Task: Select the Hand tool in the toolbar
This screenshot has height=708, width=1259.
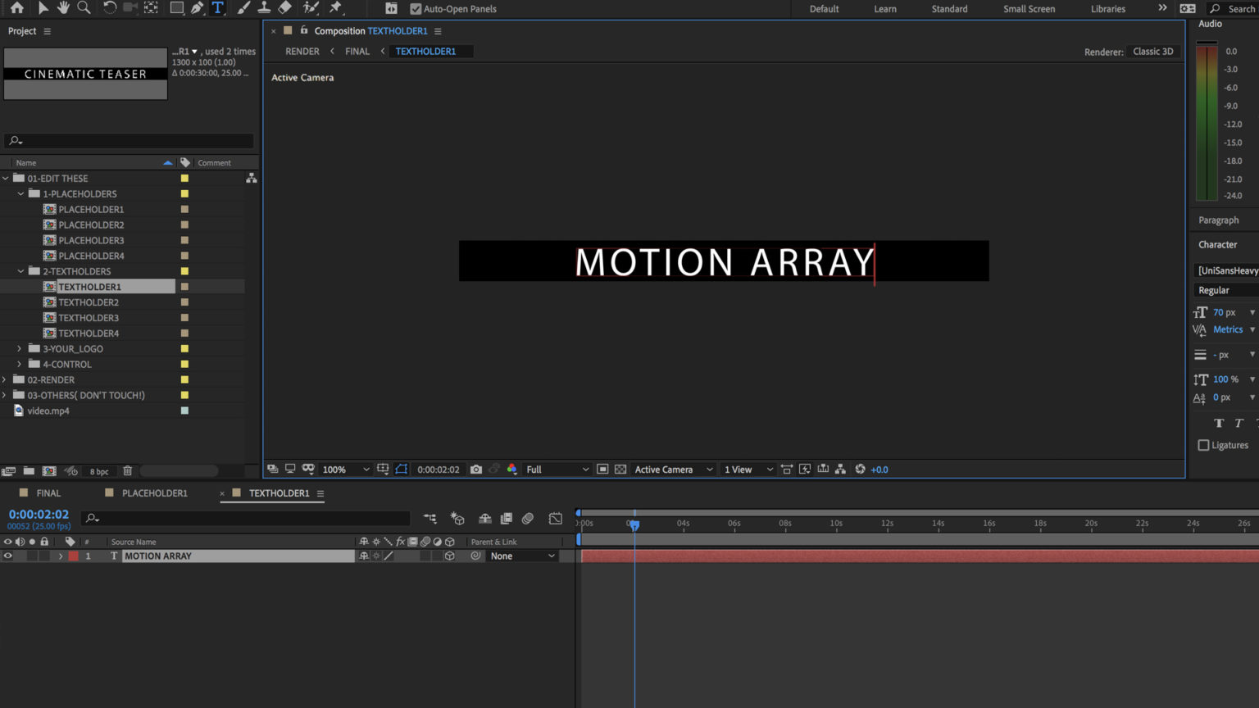Action: tap(63, 9)
